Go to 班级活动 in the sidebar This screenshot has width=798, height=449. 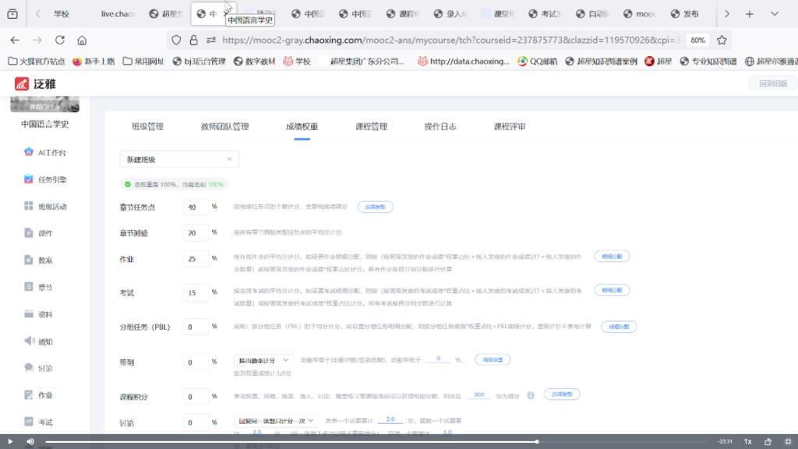[x=52, y=206]
